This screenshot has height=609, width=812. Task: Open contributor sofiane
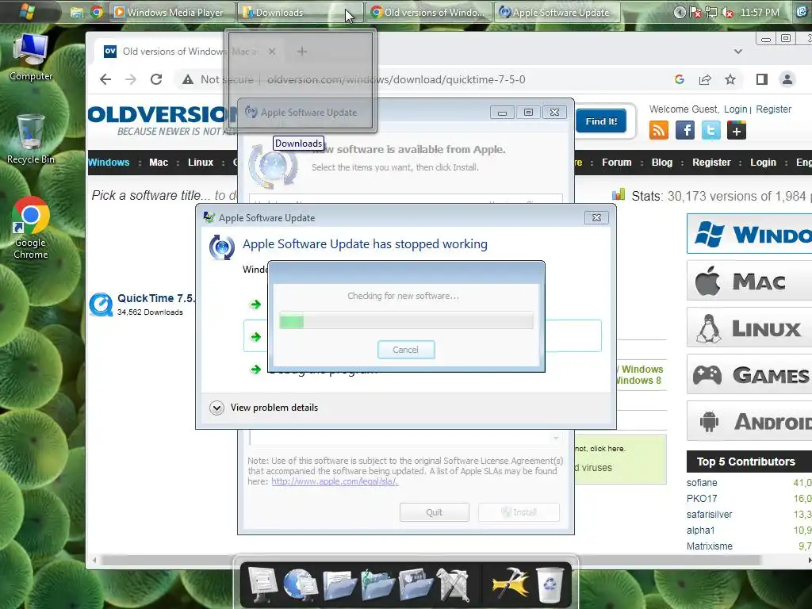702,483
